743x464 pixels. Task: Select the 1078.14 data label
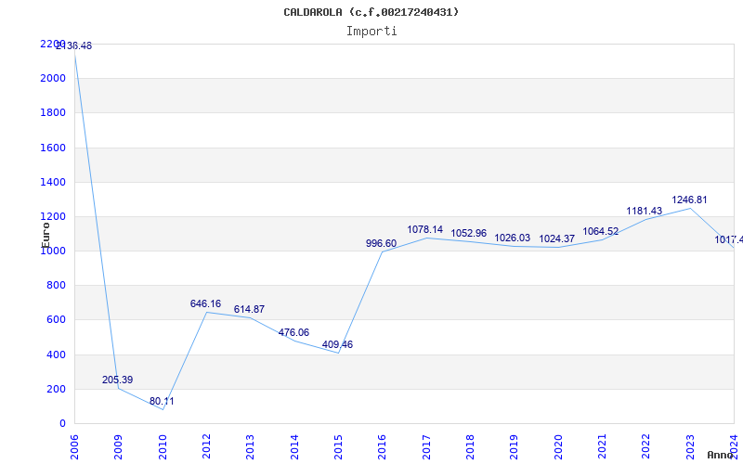click(425, 229)
